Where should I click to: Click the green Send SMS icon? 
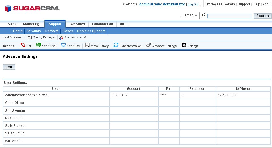pos(39,45)
